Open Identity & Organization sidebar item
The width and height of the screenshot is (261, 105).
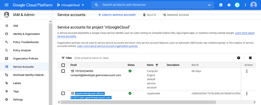[x=24, y=34]
